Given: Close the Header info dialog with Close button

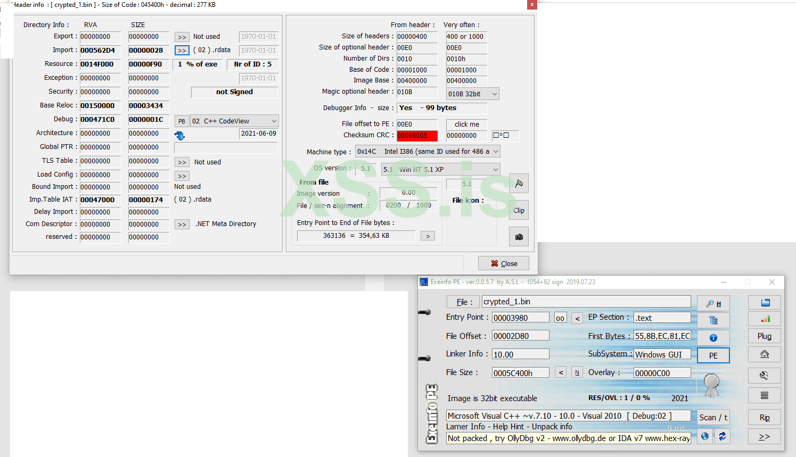Looking at the screenshot, I should [x=504, y=263].
